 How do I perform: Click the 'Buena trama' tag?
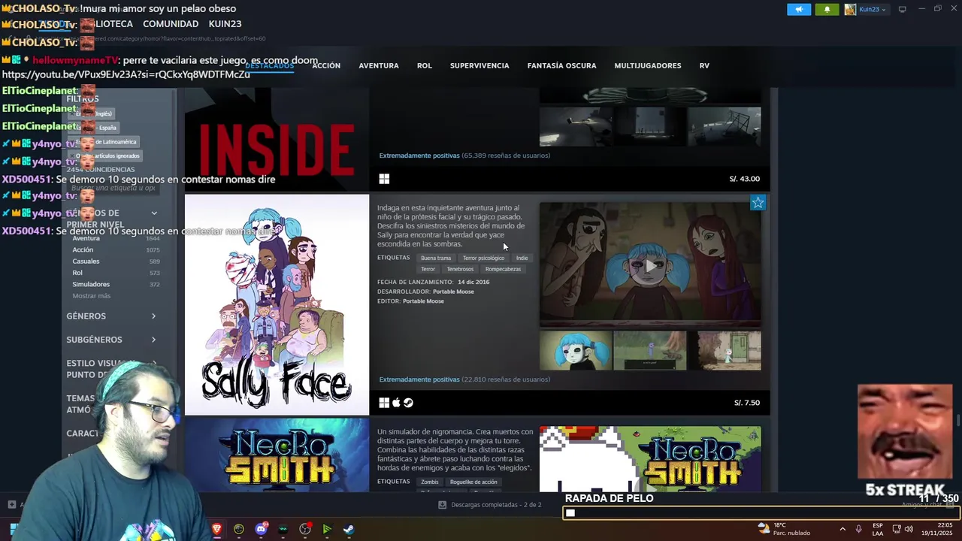pyautogui.click(x=436, y=258)
